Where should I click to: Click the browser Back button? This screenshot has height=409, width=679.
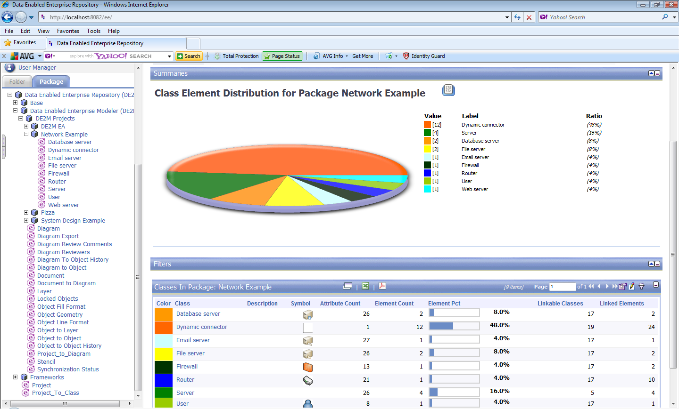7,17
